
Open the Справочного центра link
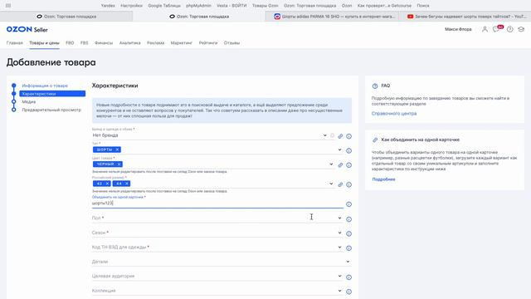(x=394, y=114)
